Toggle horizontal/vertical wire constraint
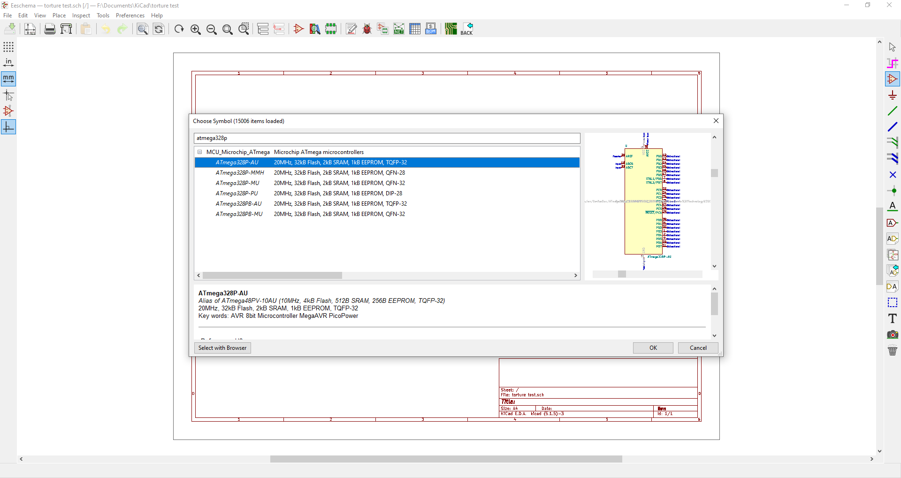The width and height of the screenshot is (901, 478). pyautogui.click(x=8, y=127)
